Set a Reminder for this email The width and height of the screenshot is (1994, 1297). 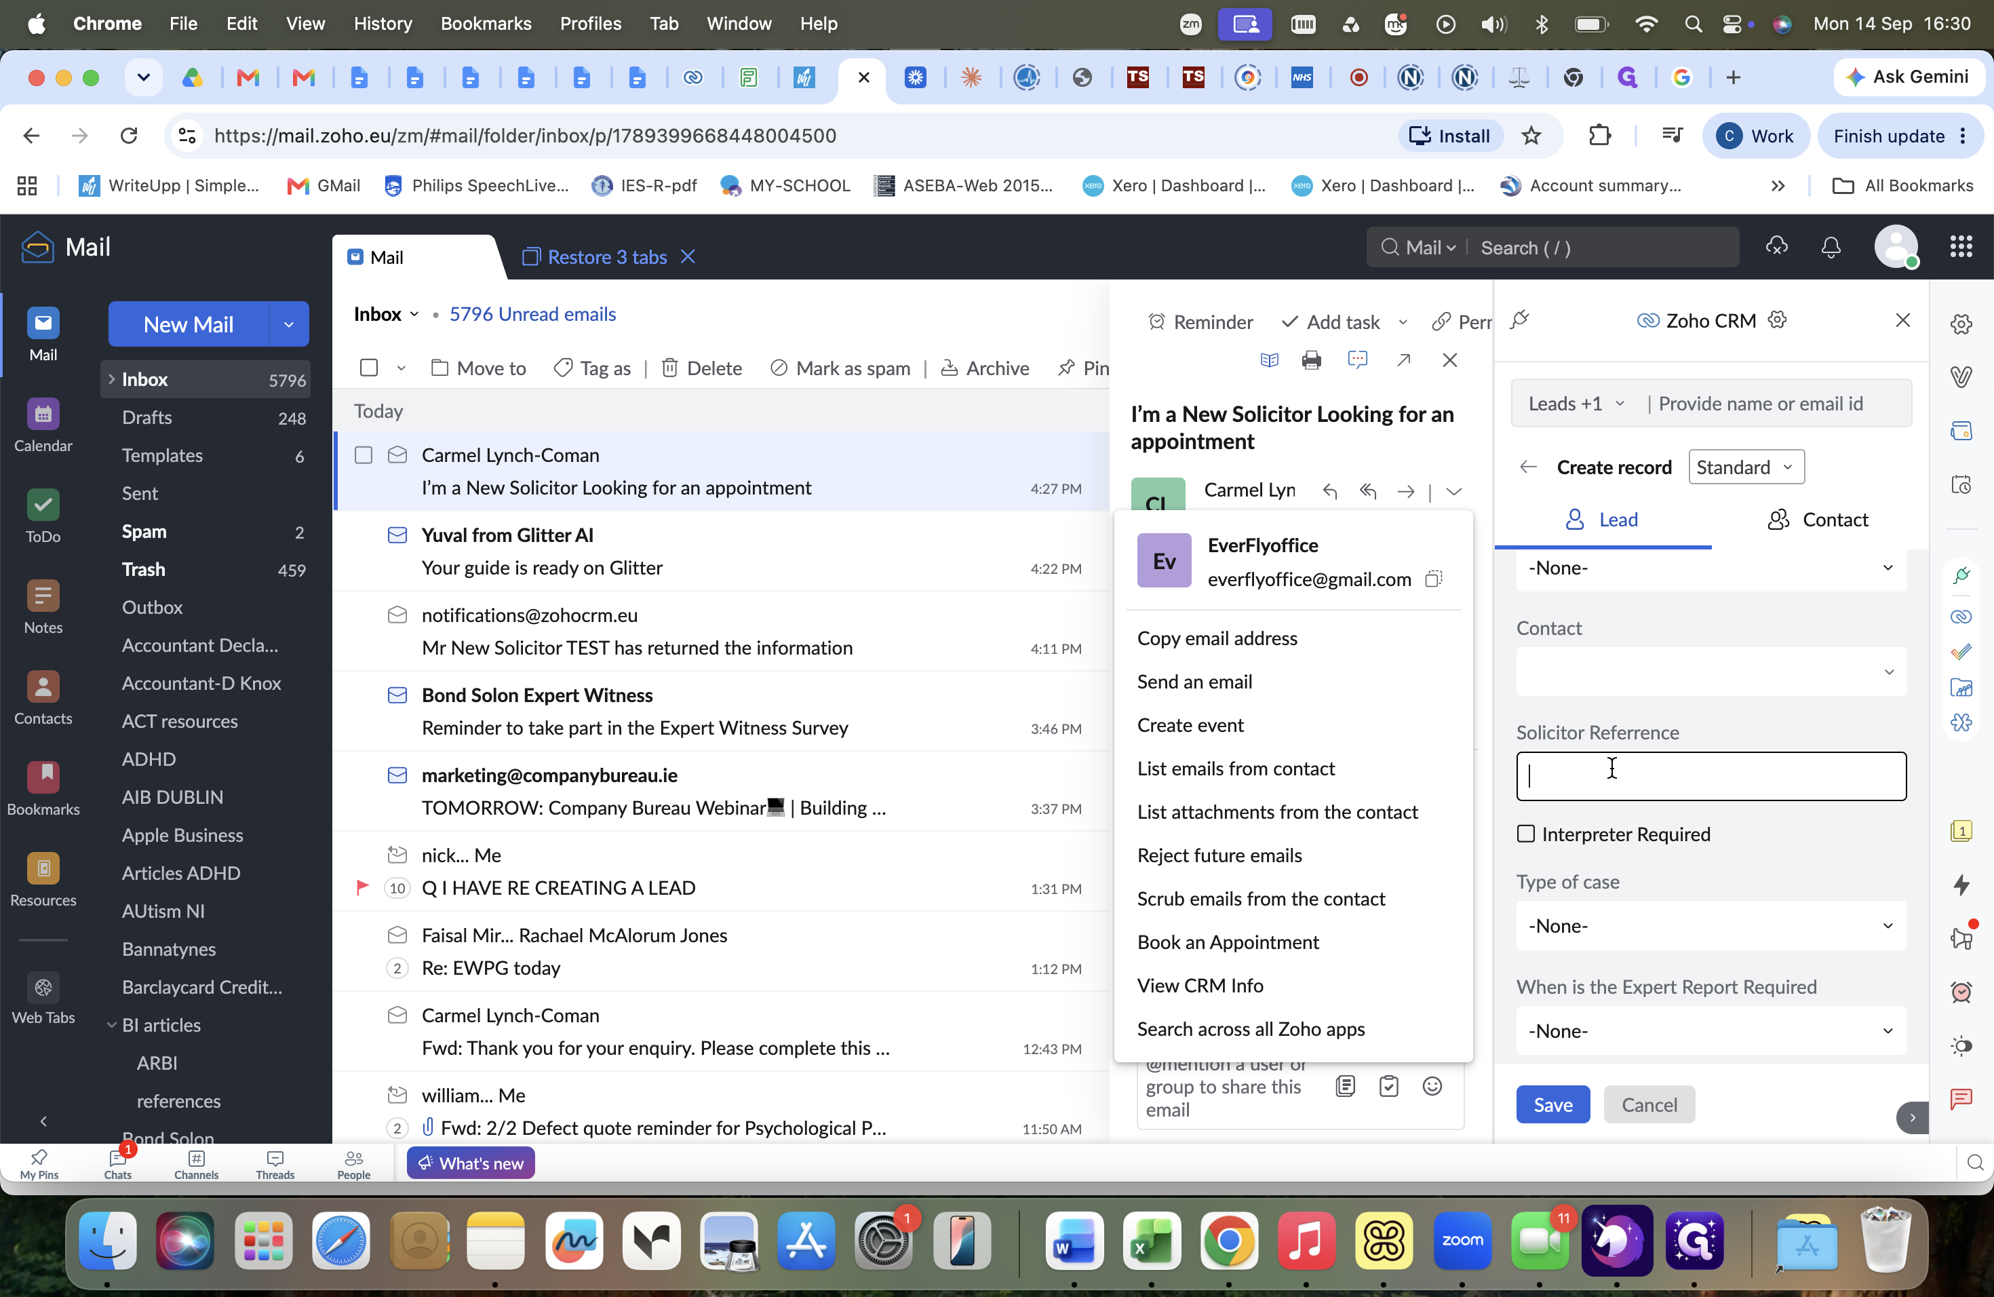click(1200, 322)
